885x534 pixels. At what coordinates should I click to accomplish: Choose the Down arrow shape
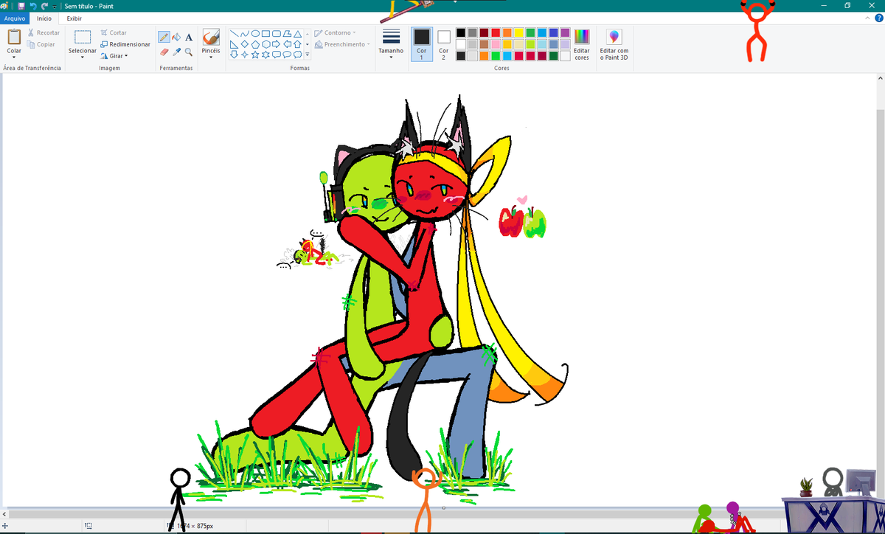[234, 55]
